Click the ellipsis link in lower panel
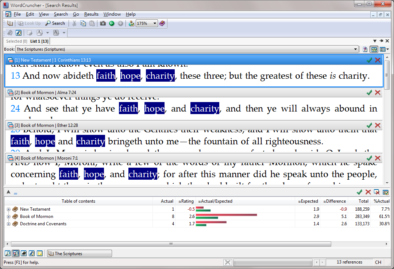This screenshot has width=394, height=269. [x=16, y=192]
